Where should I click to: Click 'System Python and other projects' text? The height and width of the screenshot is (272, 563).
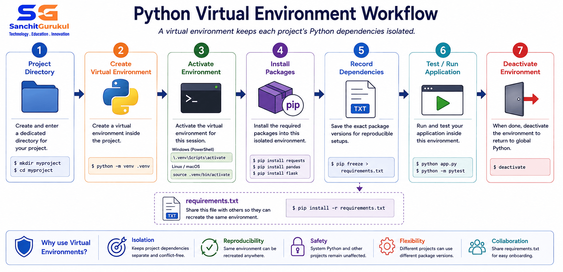[x=338, y=252]
